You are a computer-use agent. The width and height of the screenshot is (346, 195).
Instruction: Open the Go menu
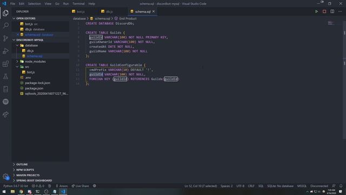pyautogui.click(x=57, y=4)
